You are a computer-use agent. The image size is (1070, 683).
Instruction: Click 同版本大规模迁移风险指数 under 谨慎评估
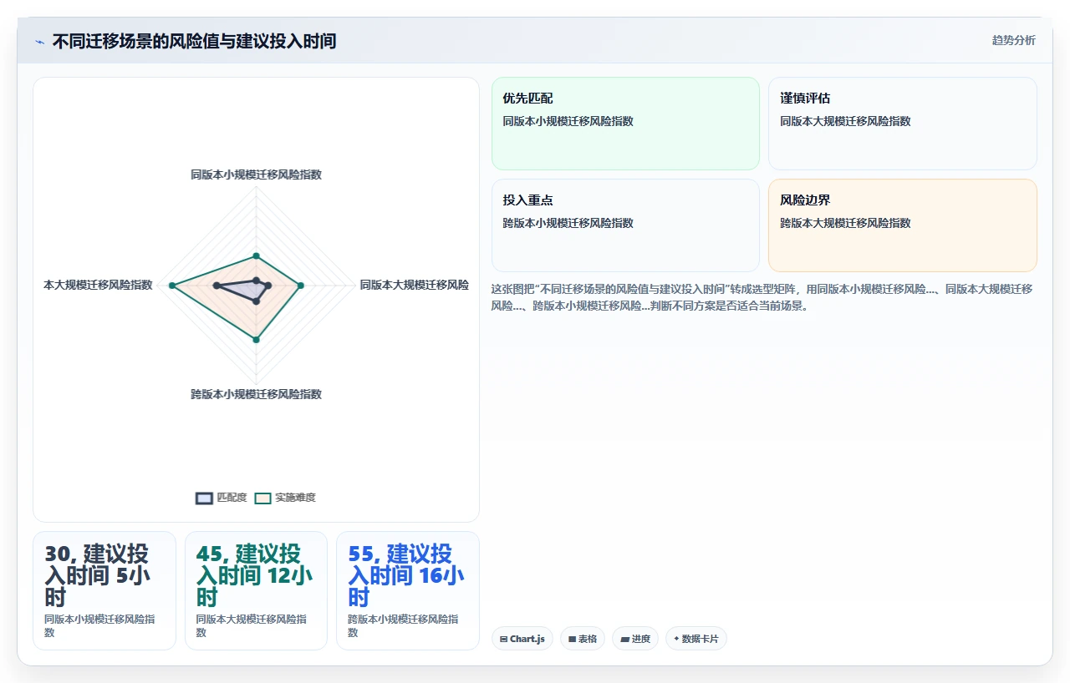pos(845,121)
